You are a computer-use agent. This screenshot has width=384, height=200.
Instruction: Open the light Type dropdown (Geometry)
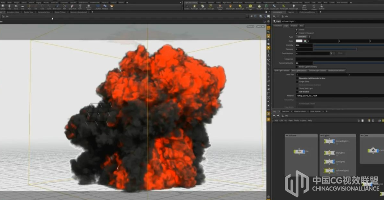click(x=303, y=37)
